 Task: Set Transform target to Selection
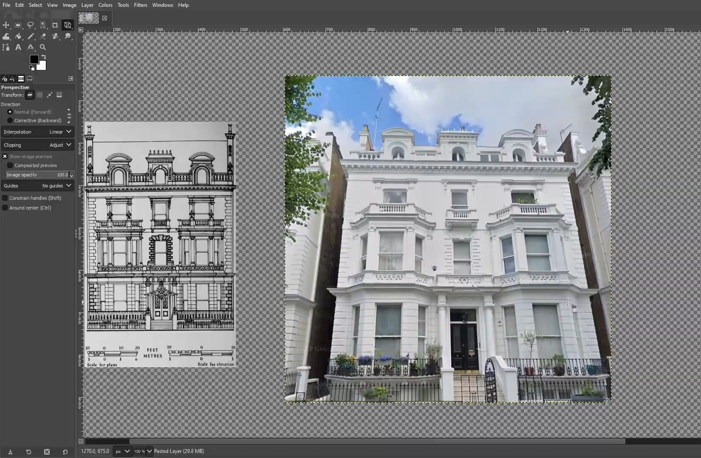pos(39,95)
